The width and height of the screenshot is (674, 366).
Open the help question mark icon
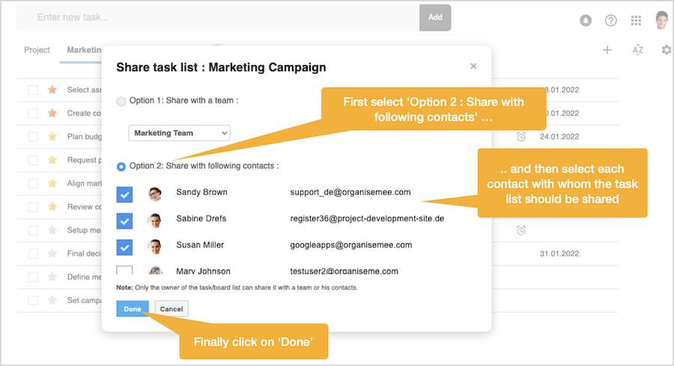(610, 20)
